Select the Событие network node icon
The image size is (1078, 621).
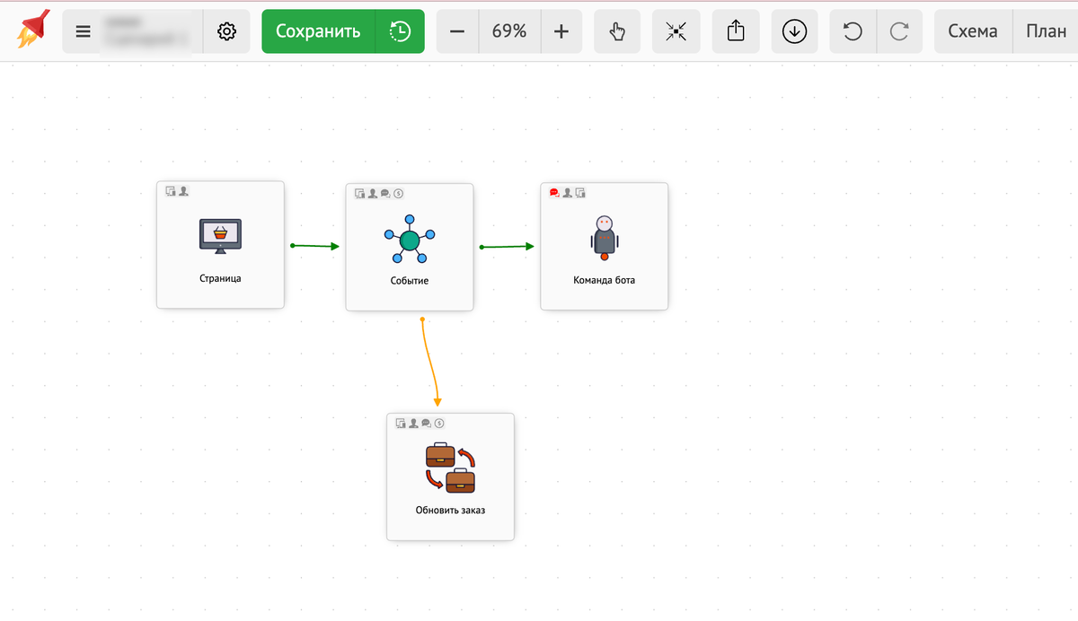(410, 240)
